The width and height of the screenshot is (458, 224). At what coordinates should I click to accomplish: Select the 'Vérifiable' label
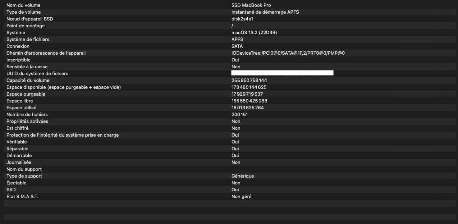click(17, 142)
